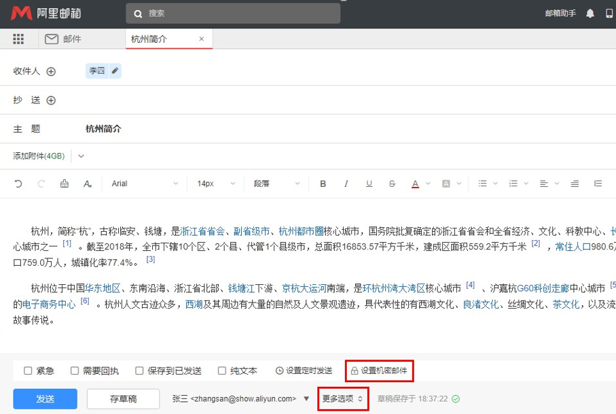Enable the 紧急 checkbox
The height and width of the screenshot is (414, 616).
coord(29,371)
